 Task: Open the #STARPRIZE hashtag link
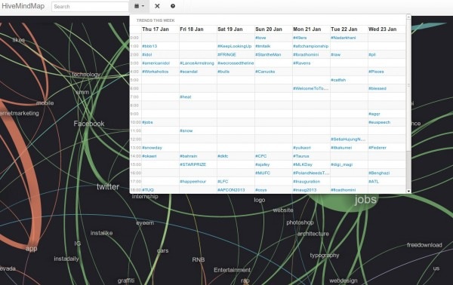[193, 164]
